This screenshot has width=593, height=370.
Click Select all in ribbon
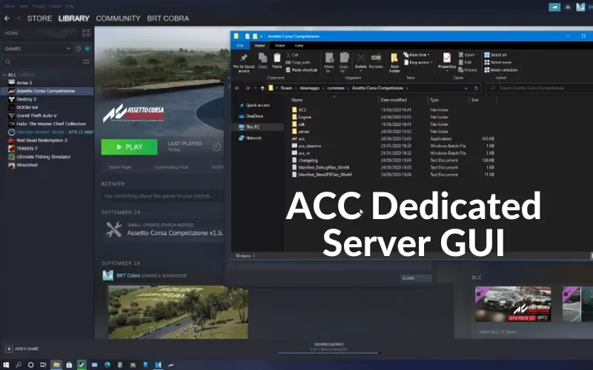click(495, 55)
